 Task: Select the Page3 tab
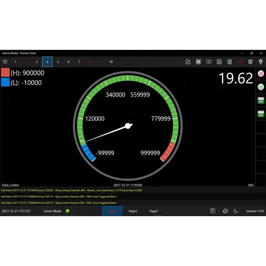pyautogui.click(x=153, y=211)
